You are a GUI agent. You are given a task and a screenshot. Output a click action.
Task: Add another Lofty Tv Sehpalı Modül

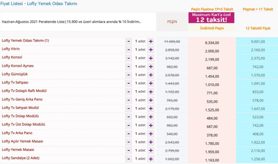[151, 108]
